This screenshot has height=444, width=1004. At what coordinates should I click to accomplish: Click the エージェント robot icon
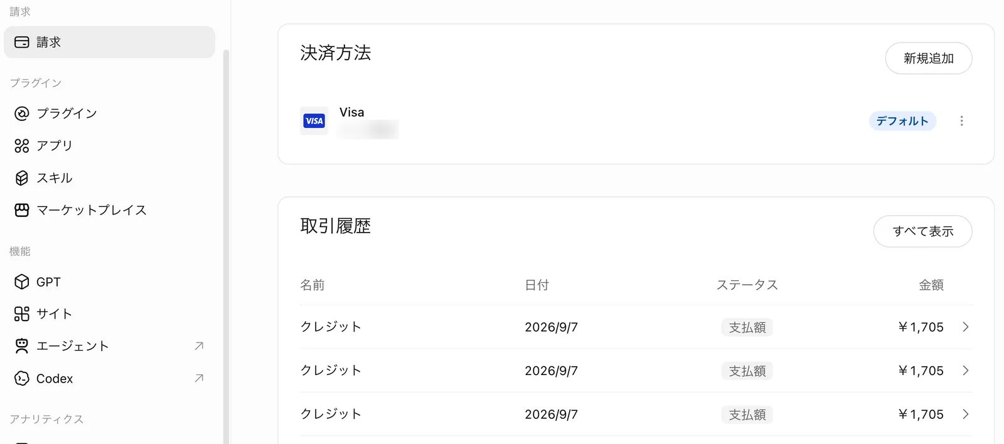click(22, 346)
